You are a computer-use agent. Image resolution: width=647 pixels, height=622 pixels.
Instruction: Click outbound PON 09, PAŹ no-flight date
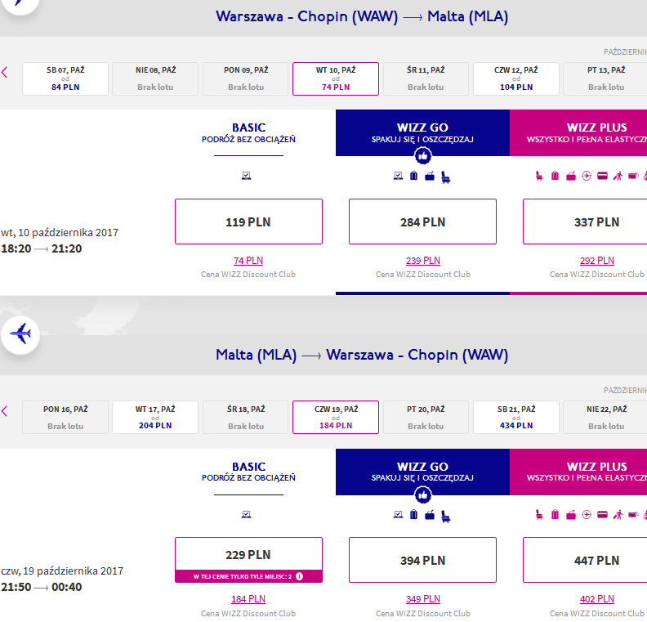pyautogui.click(x=246, y=78)
